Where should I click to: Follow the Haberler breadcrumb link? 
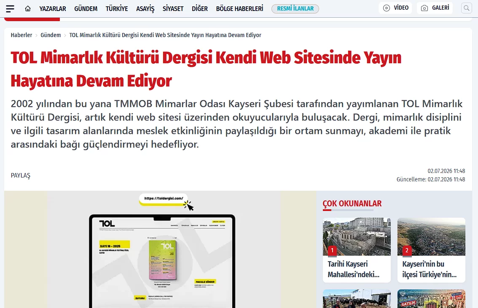click(21, 35)
